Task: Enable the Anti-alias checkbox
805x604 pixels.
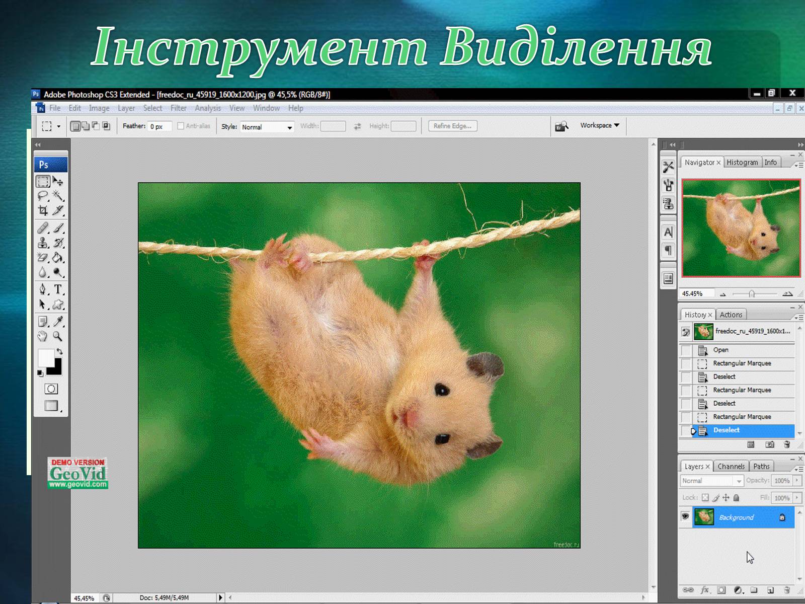Action: click(x=181, y=126)
